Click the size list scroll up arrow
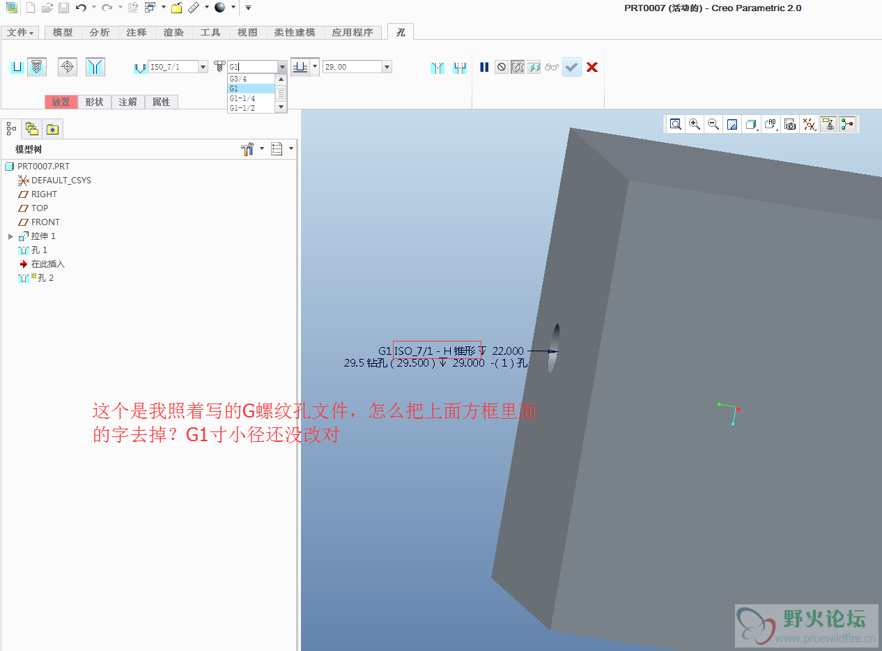Image resolution: width=882 pixels, height=651 pixels. (281, 79)
